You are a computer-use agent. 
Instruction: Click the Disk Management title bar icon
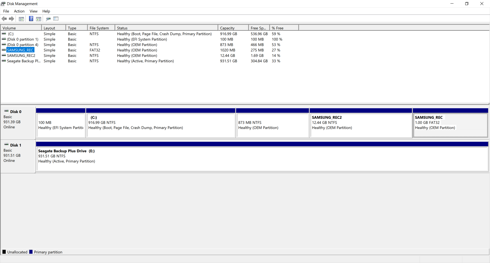tap(3, 4)
